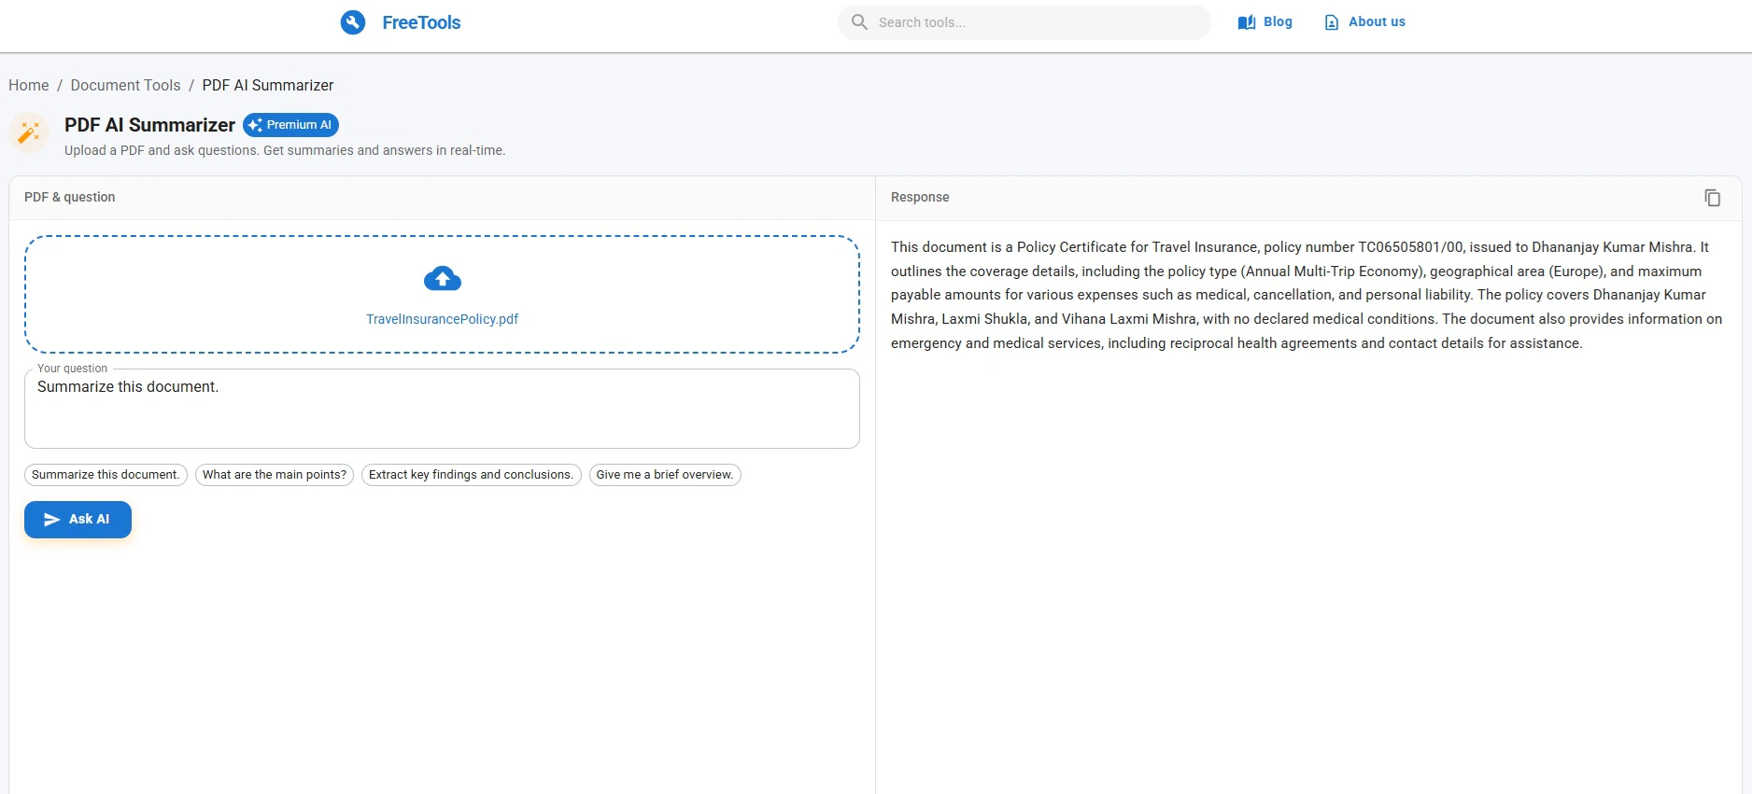Image resolution: width=1752 pixels, height=794 pixels.
Task: Click the cloud upload icon
Action: click(443, 279)
